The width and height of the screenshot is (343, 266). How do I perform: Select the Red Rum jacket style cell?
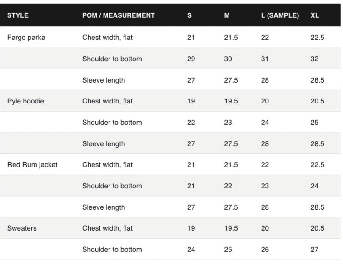click(32, 165)
